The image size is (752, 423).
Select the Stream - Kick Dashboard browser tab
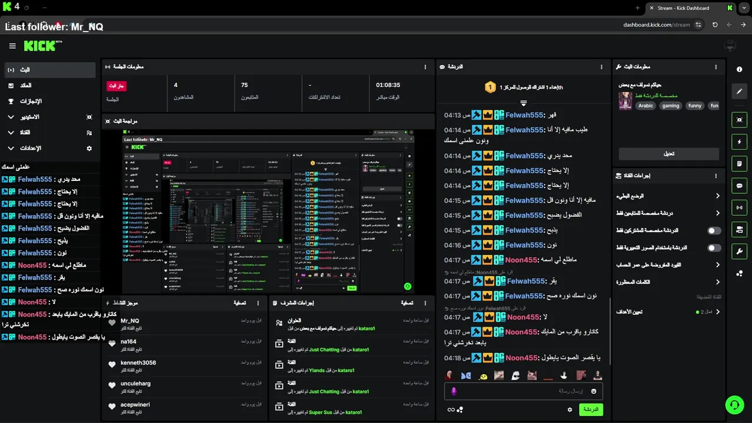click(690, 8)
